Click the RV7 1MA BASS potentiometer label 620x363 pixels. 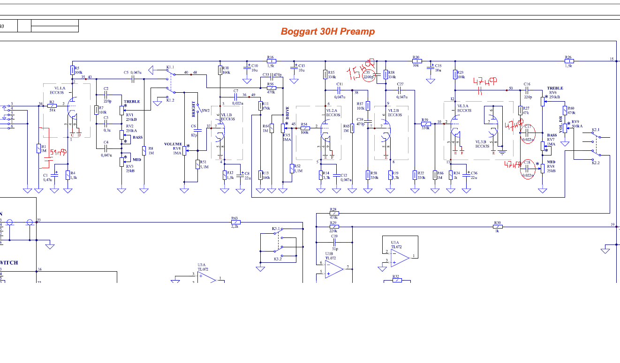[x=552, y=140]
